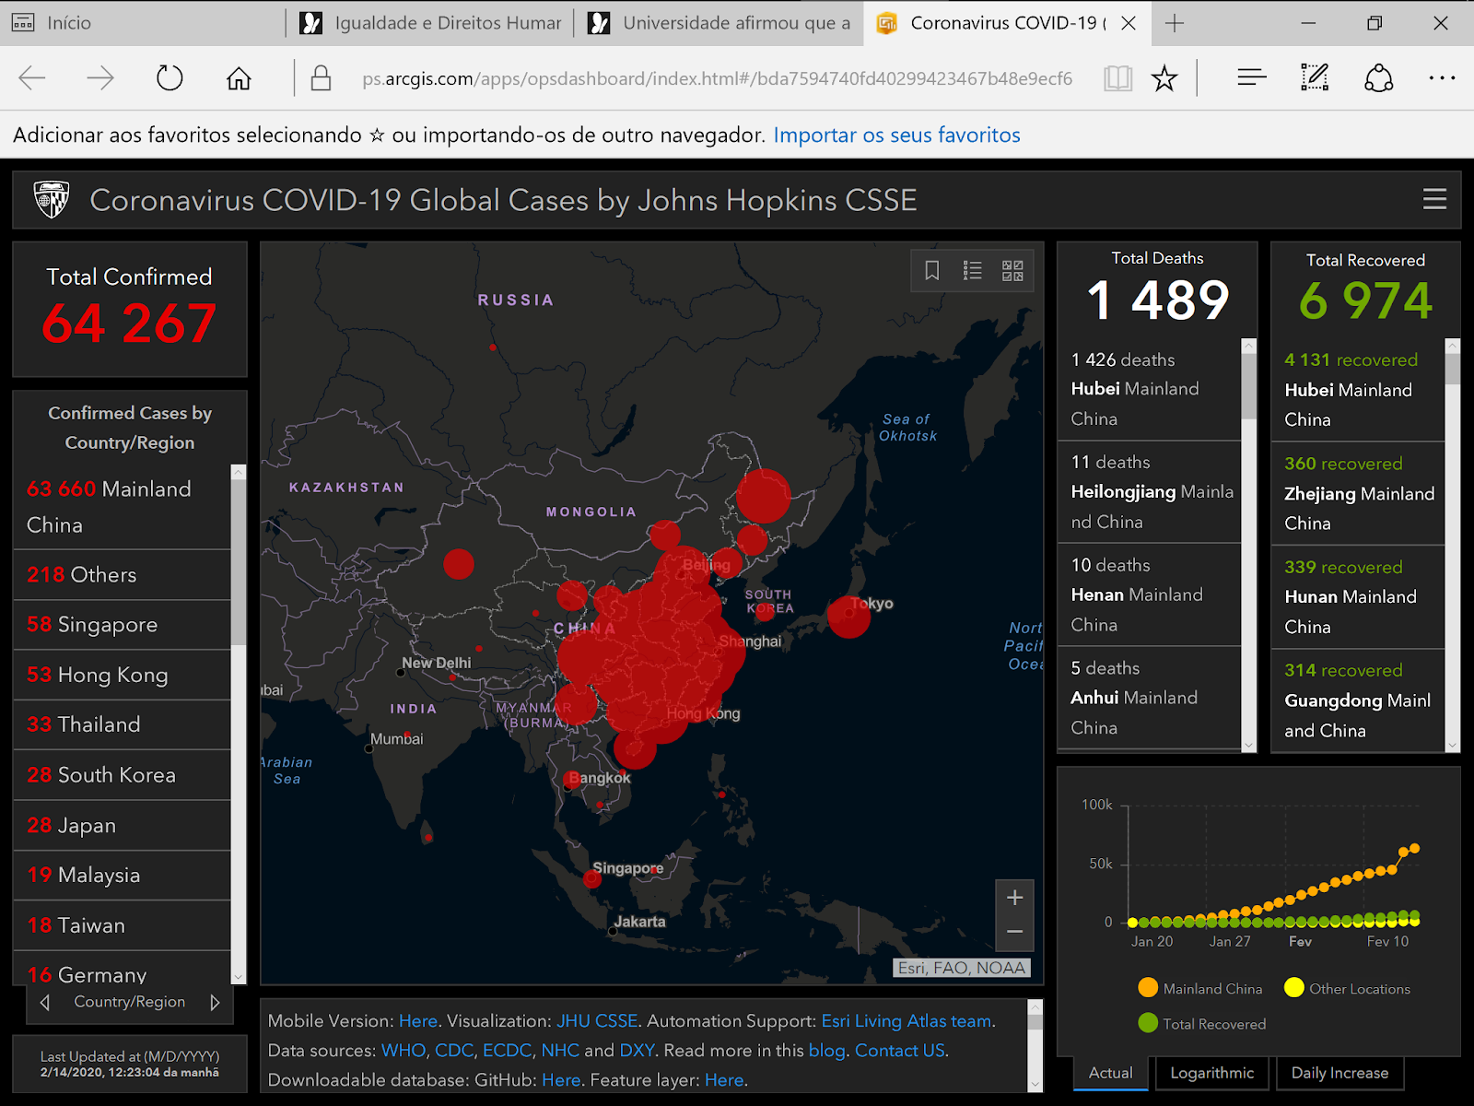Open the WHO data source link
Viewport: 1474px width, 1106px height.
pos(404,1051)
